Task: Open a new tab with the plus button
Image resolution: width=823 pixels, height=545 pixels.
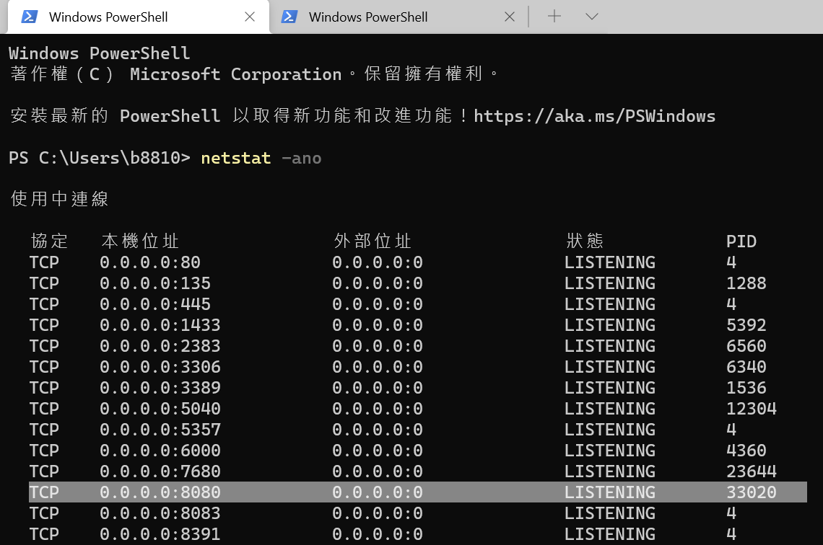Action: pos(554,17)
